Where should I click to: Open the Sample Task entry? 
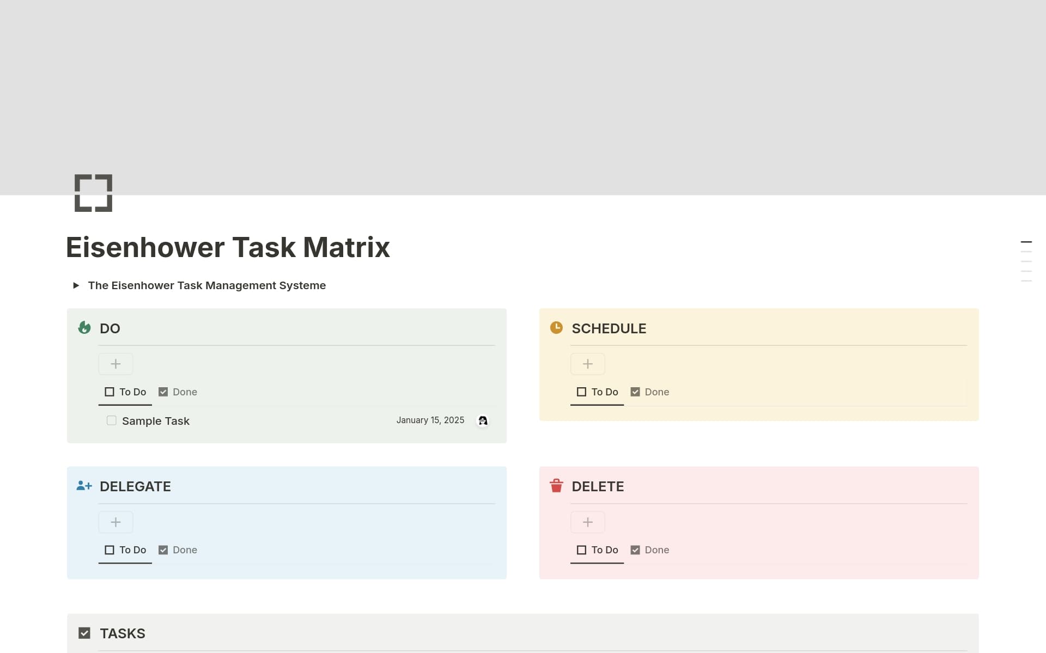coord(156,420)
